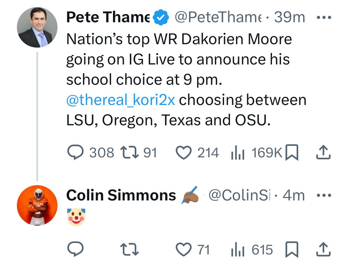Open more options on Colin Simmons' reply
The image size is (350, 266).
(x=323, y=195)
